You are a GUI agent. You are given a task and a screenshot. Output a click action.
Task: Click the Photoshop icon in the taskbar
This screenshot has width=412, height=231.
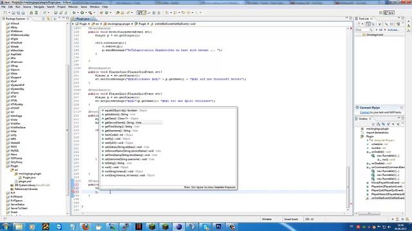coord(218,227)
